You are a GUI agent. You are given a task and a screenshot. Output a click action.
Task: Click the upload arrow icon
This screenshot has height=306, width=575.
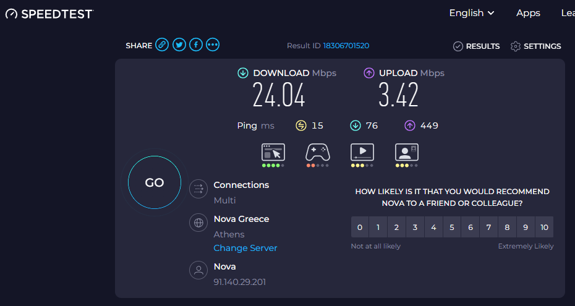coord(369,73)
